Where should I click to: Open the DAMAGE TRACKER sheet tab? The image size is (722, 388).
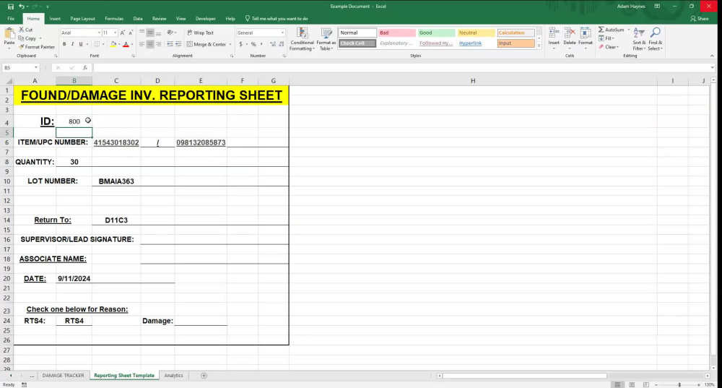[x=63, y=376]
